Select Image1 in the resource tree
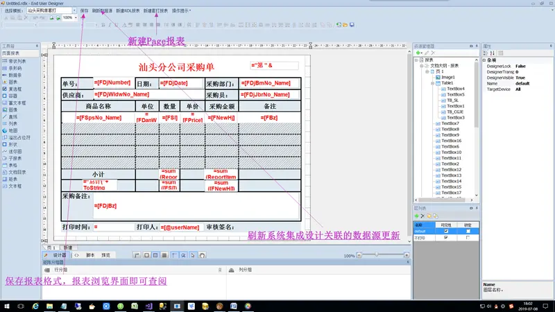 tap(447, 77)
